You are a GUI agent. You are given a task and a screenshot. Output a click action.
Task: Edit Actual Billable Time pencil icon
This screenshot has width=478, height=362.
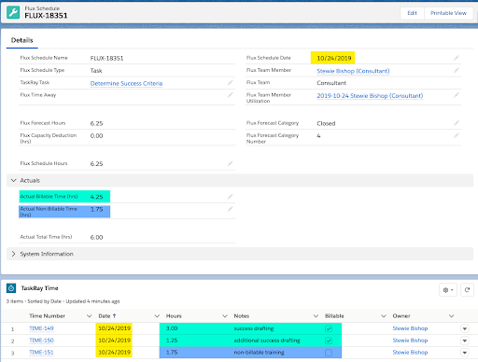pos(230,197)
